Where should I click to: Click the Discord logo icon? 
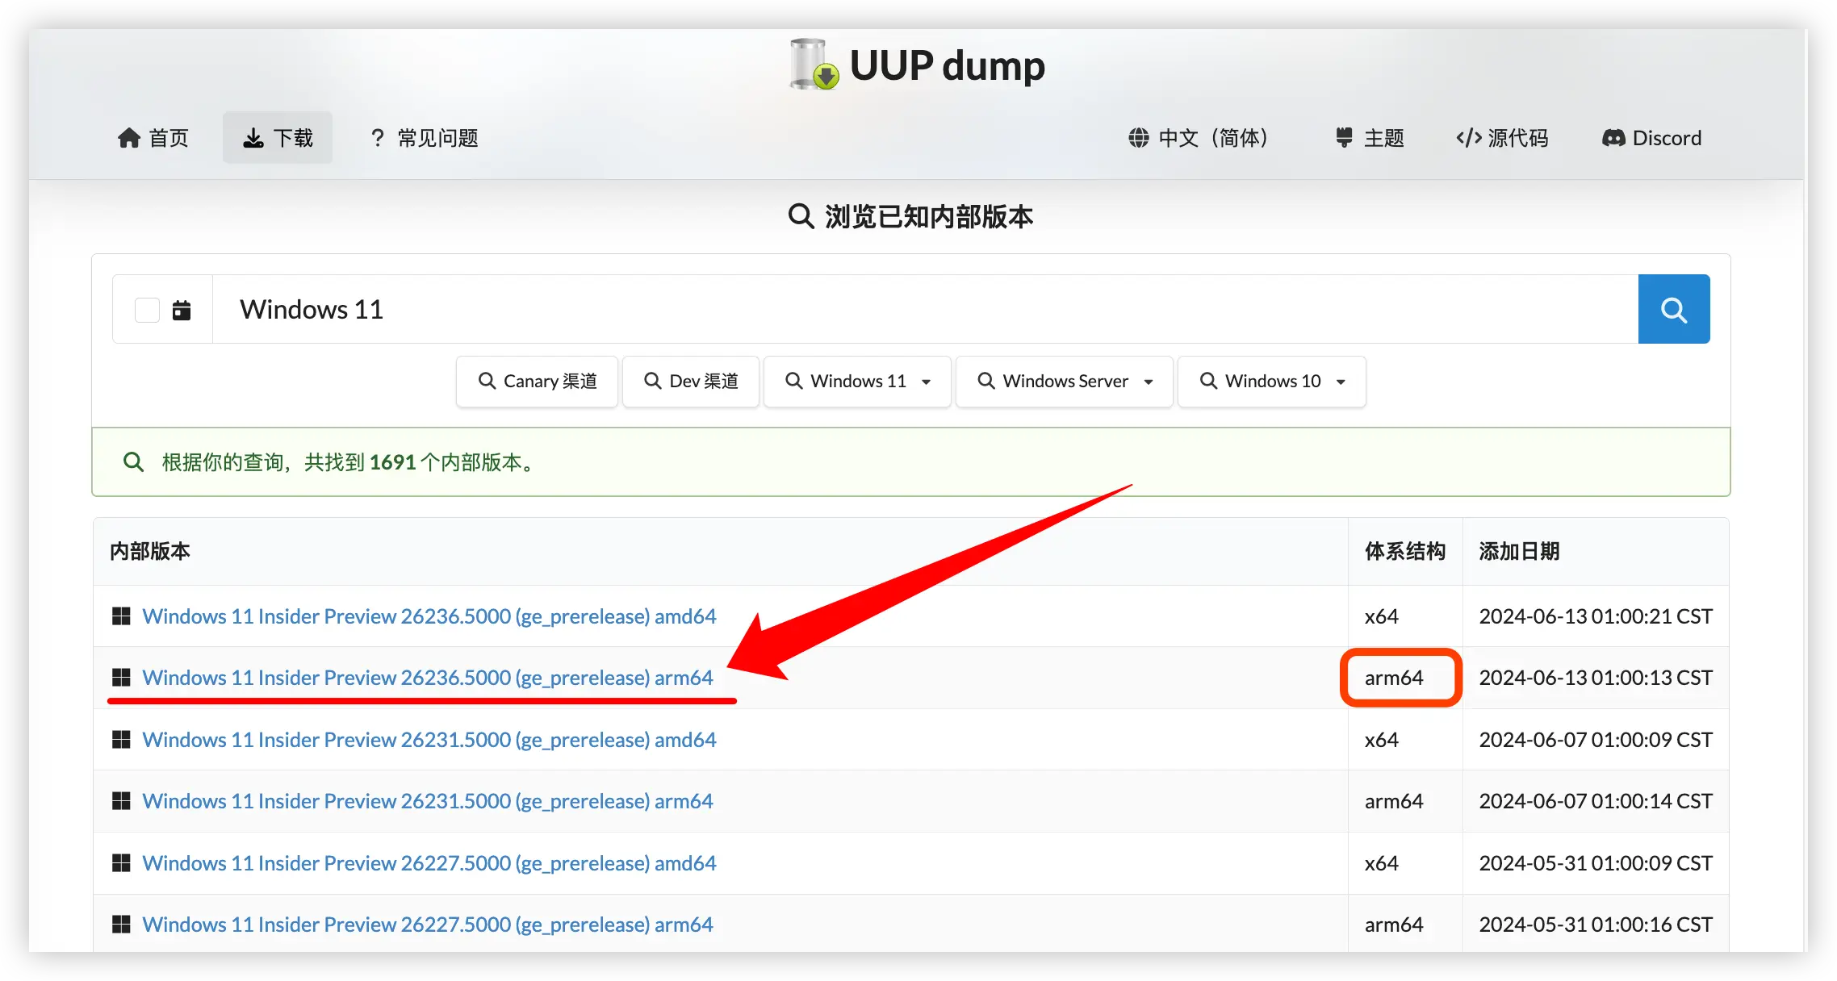[1613, 138]
